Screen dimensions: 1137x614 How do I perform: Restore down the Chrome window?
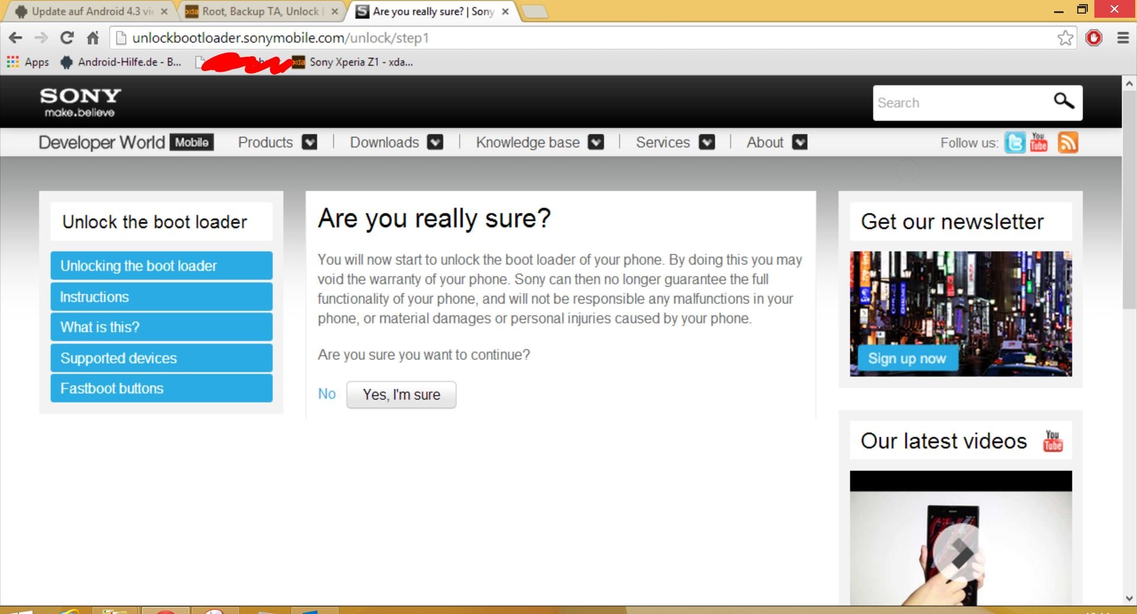tap(1083, 9)
